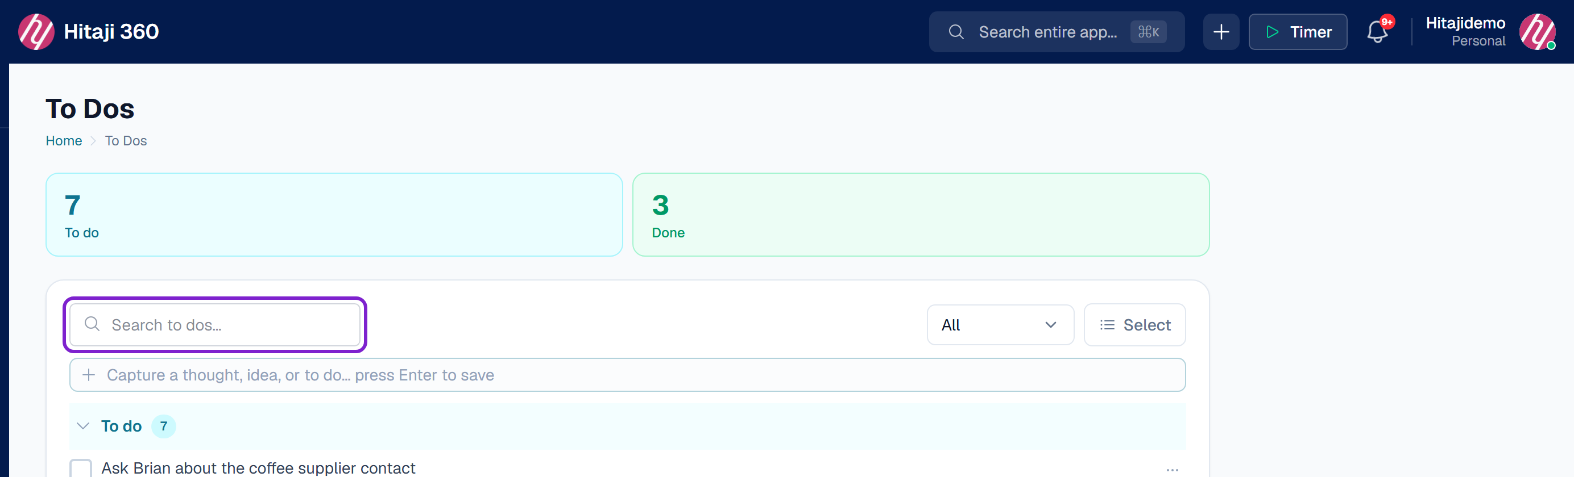Click the Hitaji 360 logo icon
The width and height of the screenshot is (1574, 477).
pos(36,32)
